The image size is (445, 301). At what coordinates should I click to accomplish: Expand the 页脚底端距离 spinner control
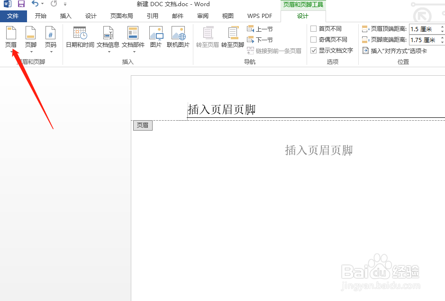tap(442, 39)
